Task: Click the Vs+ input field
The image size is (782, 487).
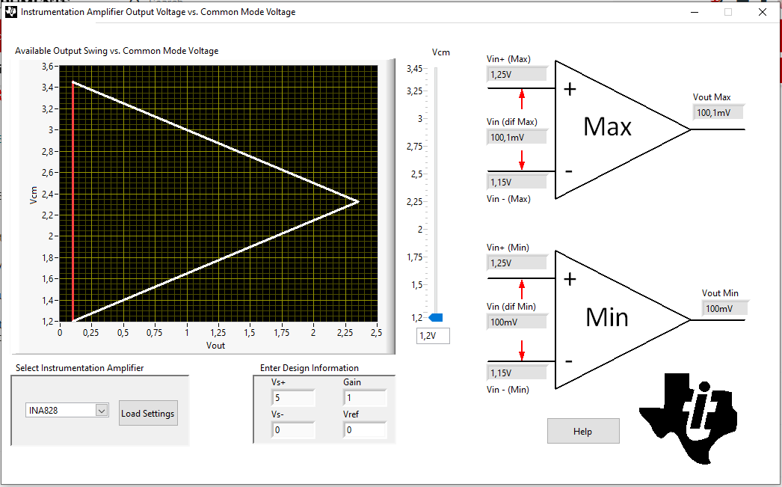Action: [293, 398]
